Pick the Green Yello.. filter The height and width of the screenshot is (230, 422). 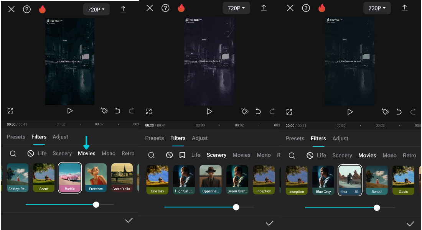coord(122,177)
